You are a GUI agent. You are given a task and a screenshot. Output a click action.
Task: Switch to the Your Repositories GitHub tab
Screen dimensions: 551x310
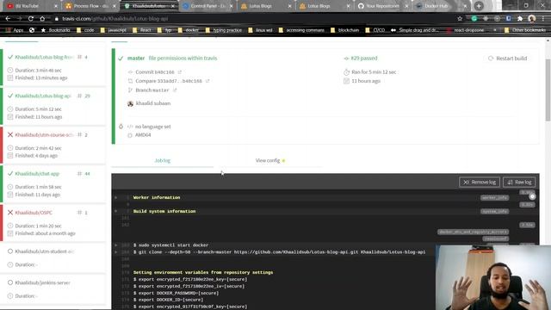click(x=382, y=6)
